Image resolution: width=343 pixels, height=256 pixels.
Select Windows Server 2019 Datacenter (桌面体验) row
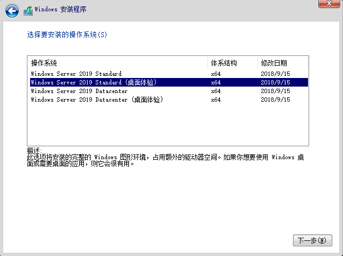169,99
